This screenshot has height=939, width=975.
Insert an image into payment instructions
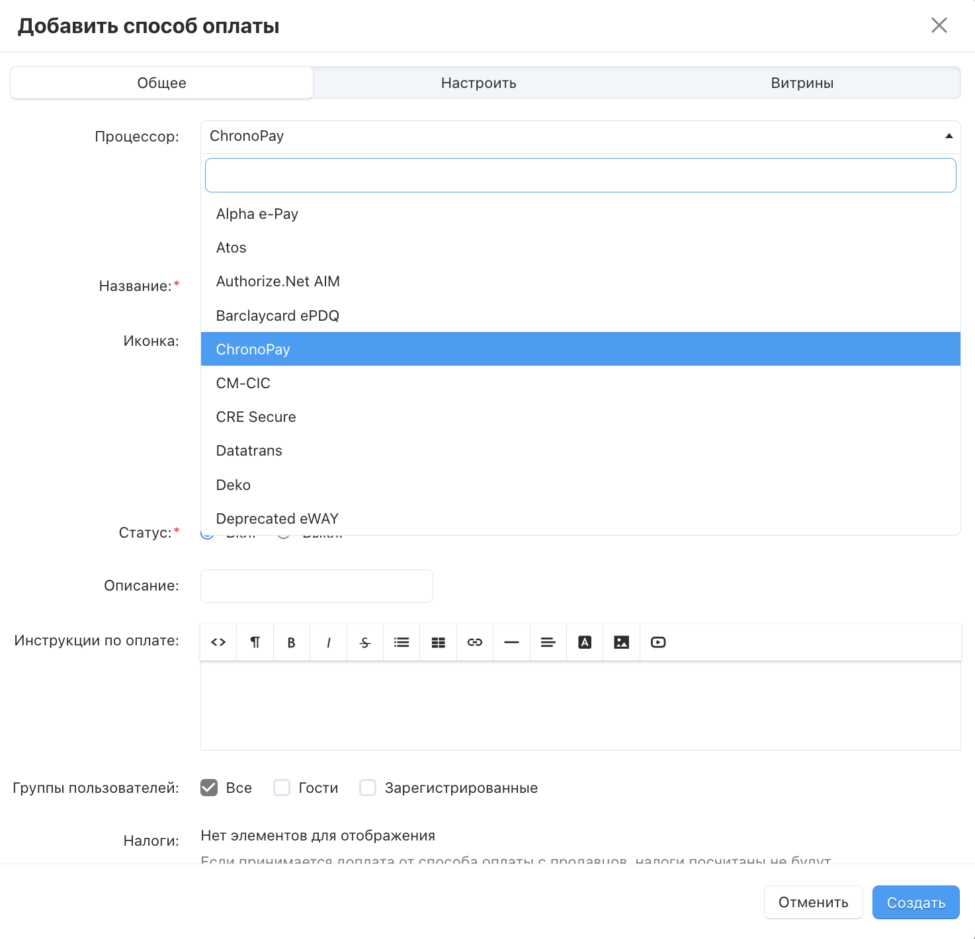(621, 642)
